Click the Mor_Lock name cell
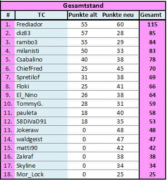The height and width of the screenshot is (180, 167). 41,175
